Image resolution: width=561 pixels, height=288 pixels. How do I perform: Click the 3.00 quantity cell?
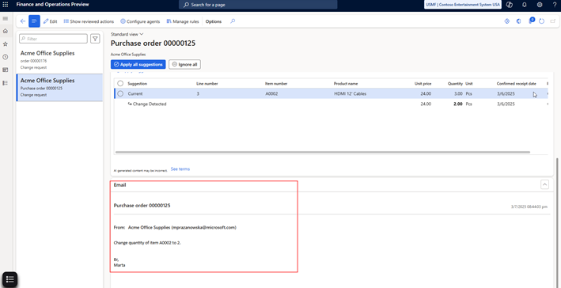(458, 93)
